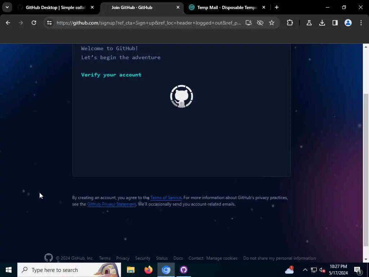Screen dimensions: 369x277
Task: Open the Windows Start menu
Action: coord(9,270)
